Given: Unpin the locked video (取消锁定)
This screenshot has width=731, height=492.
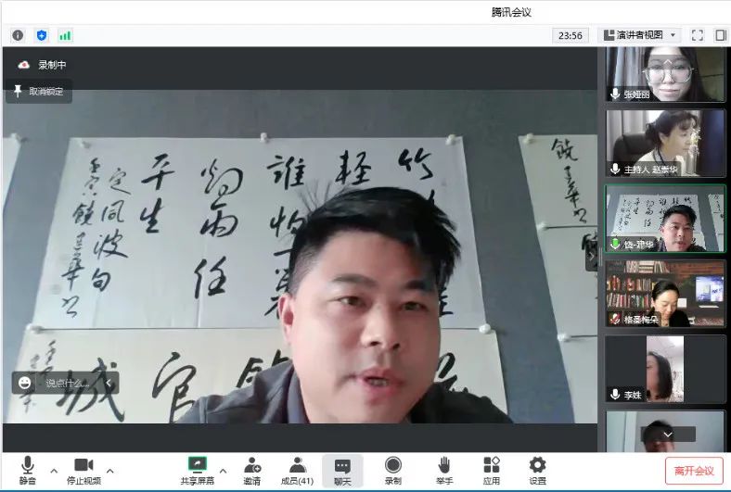Looking at the screenshot, I should 39,91.
